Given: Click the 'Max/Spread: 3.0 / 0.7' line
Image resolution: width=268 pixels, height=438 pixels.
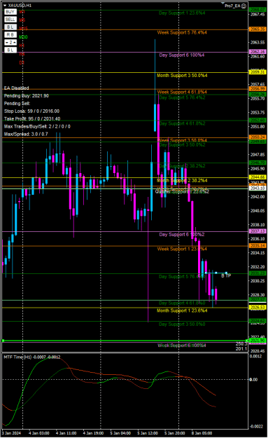Looking at the screenshot, I should (x=26, y=134).
